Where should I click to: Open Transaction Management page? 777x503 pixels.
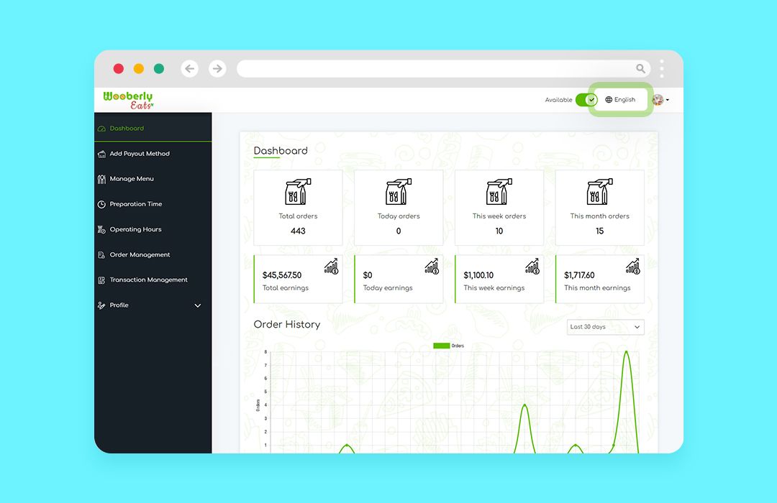(153, 280)
